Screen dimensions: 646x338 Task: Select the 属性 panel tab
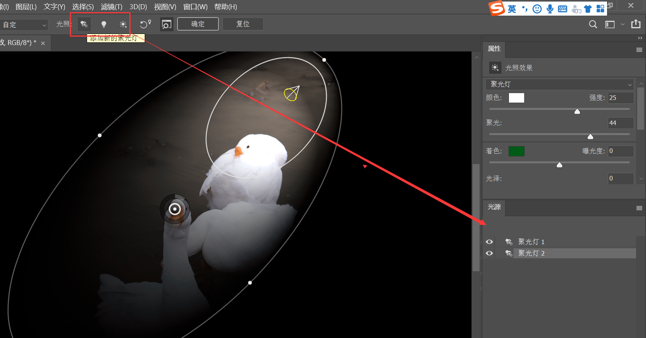coord(494,49)
